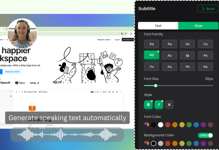
Task: Click the compose new page icon in sidebar
Action: (x=11, y=96)
